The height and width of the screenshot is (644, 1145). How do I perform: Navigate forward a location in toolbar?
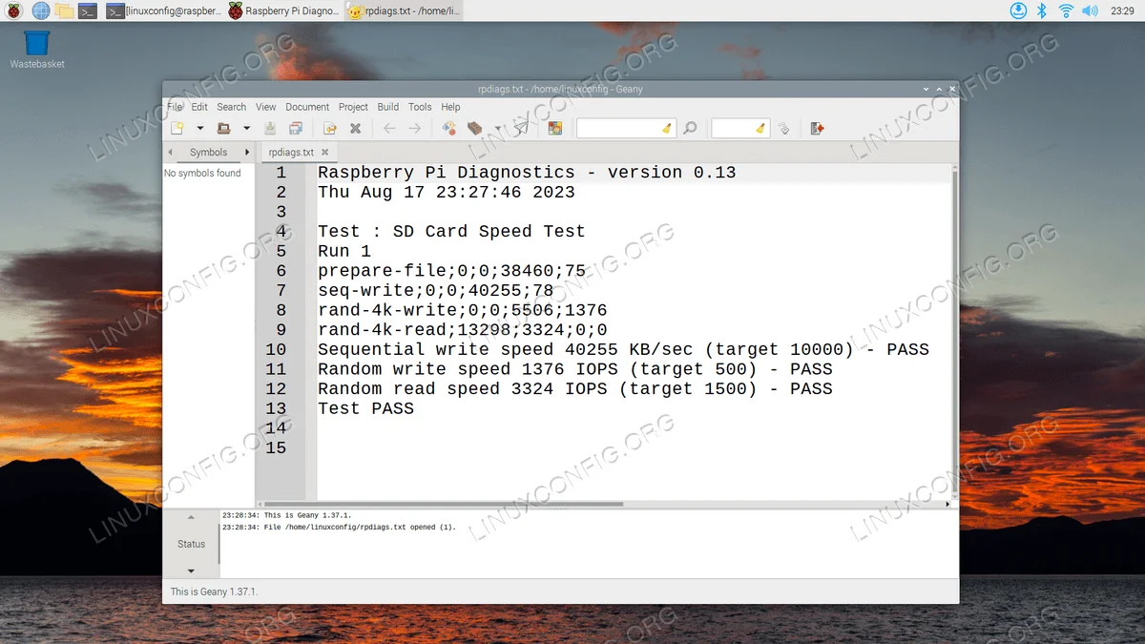point(415,128)
